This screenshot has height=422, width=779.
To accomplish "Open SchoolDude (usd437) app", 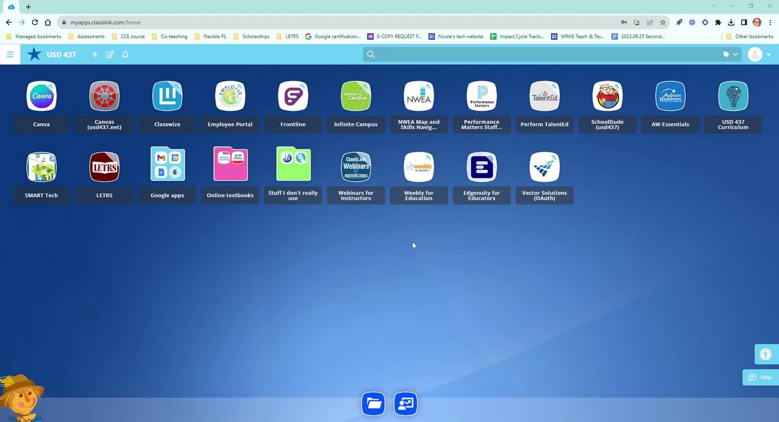I will (x=607, y=96).
